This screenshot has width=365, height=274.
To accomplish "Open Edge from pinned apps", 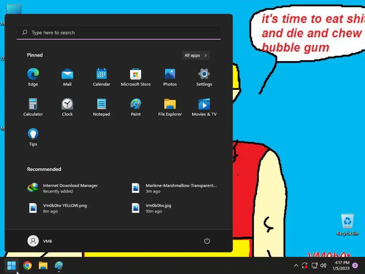I will click(33, 77).
